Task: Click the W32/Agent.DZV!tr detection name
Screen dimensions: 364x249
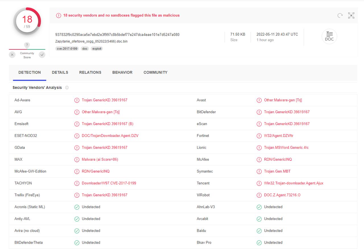Action: [279, 136]
